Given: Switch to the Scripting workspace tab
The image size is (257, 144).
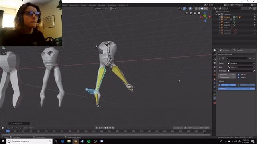Looking at the screenshot, I should [122, 5].
